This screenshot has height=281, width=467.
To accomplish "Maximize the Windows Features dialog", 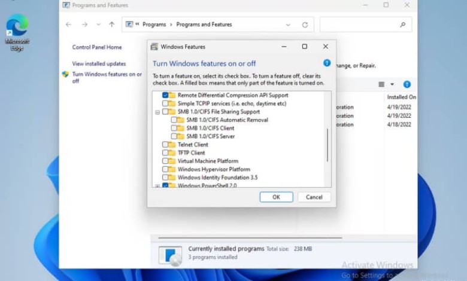I will (304, 47).
